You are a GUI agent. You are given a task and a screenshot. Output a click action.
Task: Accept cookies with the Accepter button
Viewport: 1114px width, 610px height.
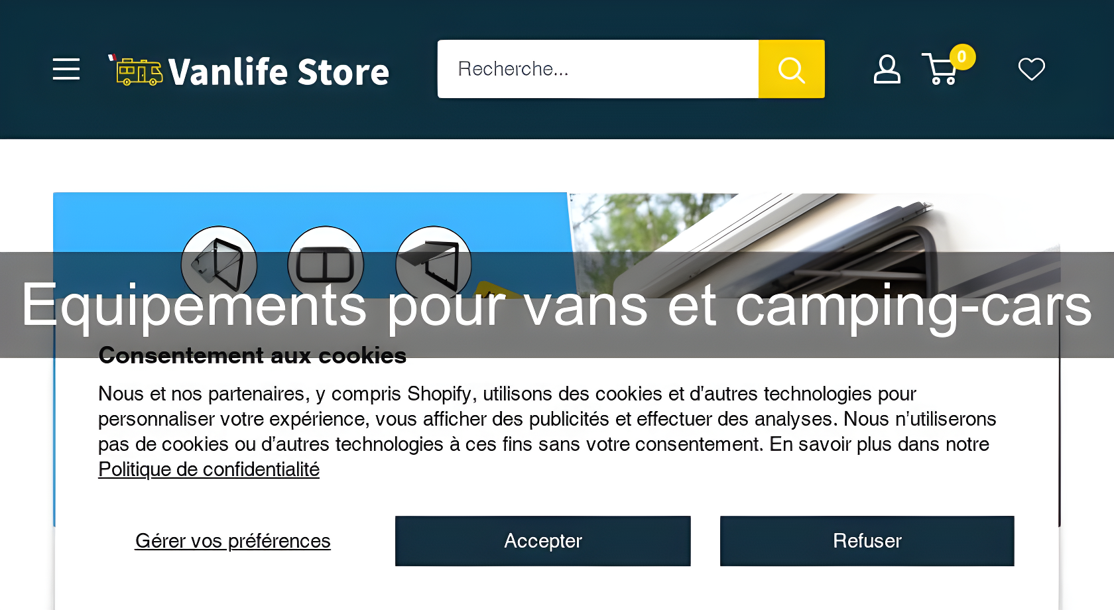point(542,541)
